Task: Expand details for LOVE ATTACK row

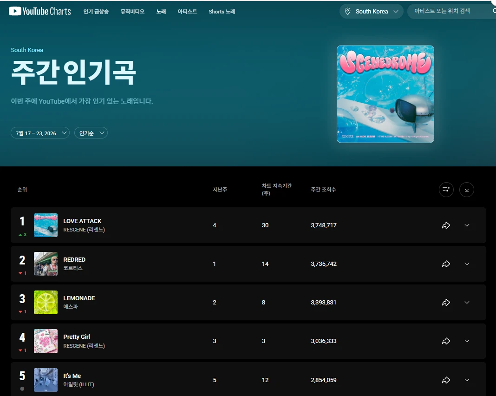Action: (x=467, y=225)
